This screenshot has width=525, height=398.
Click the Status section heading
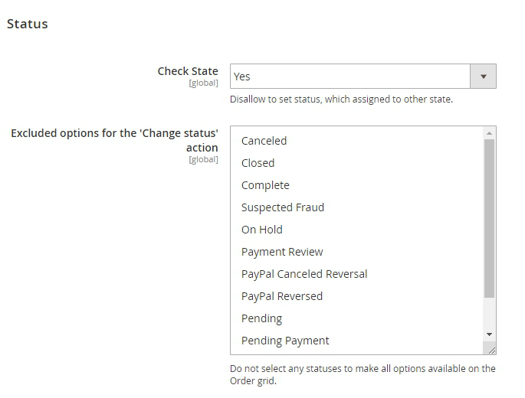point(28,24)
